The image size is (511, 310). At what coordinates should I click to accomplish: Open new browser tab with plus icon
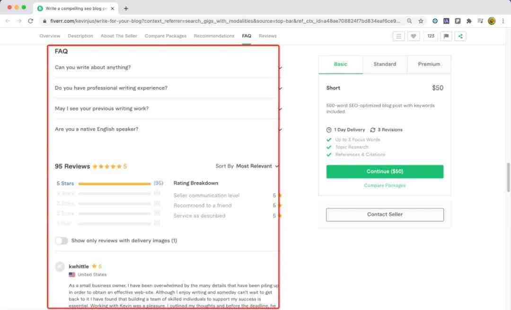(126, 8)
